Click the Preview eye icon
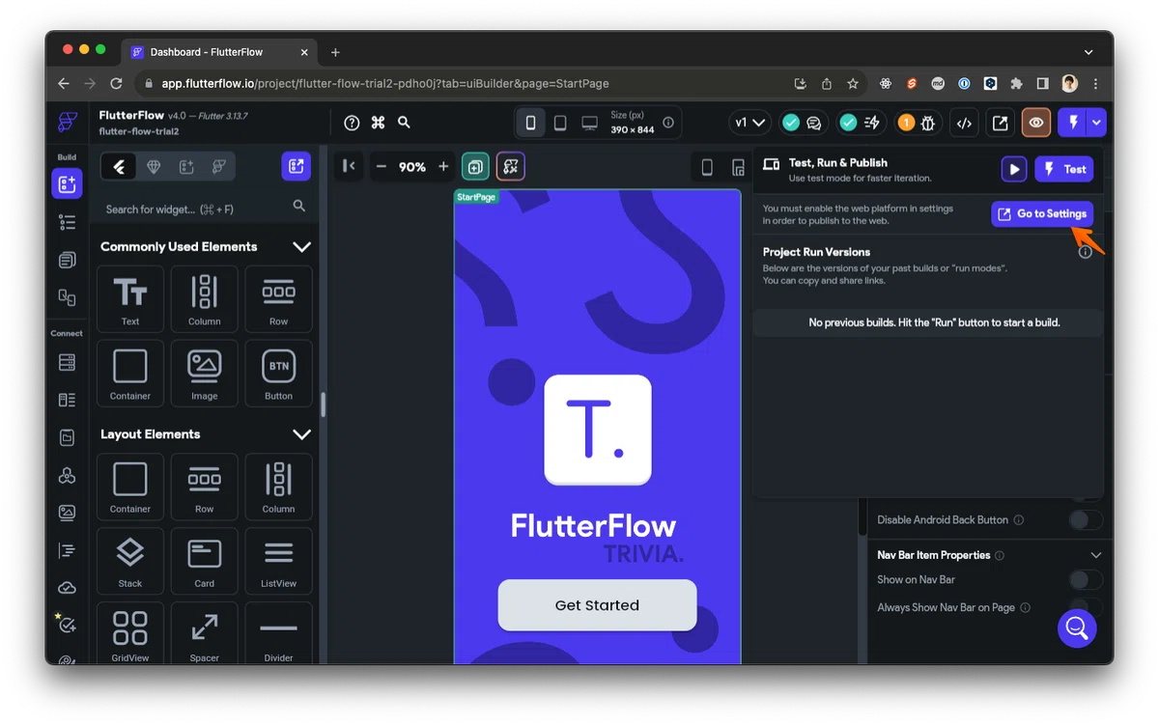Screen dimensions: 1159x725 point(1036,123)
